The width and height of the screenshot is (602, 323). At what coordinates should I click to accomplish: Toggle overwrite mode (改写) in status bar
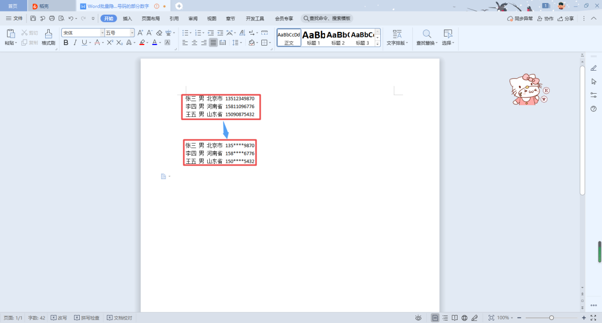tap(59, 318)
